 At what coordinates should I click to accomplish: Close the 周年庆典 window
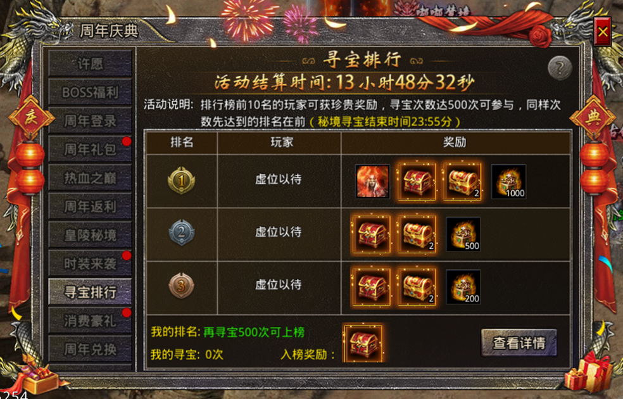click(602, 32)
